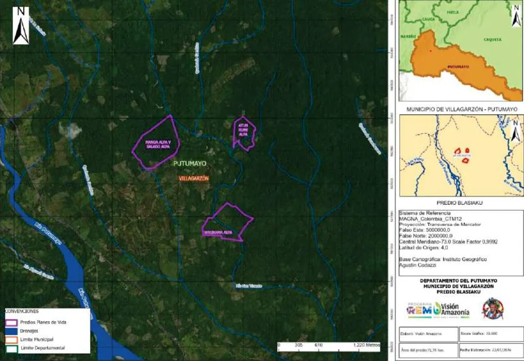The height and width of the screenshot is (361, 524).
Task: Click the blue Drenajes legend swatch
Action: pyautogui.click(x=11, y=332)
